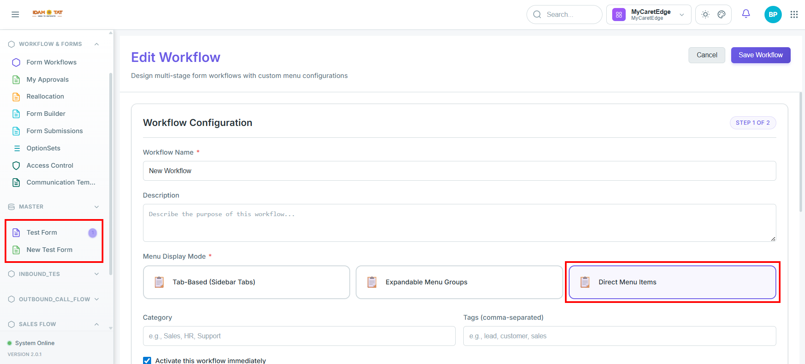This screenshot has width=805, height=364.
Task: Toggle Activate this workflow immediately checkbox
Action: [x=147, y=361]
